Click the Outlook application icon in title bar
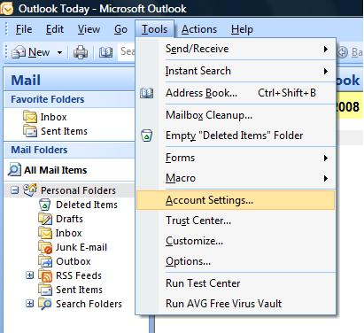364x333 pixels. pos(6,8)
